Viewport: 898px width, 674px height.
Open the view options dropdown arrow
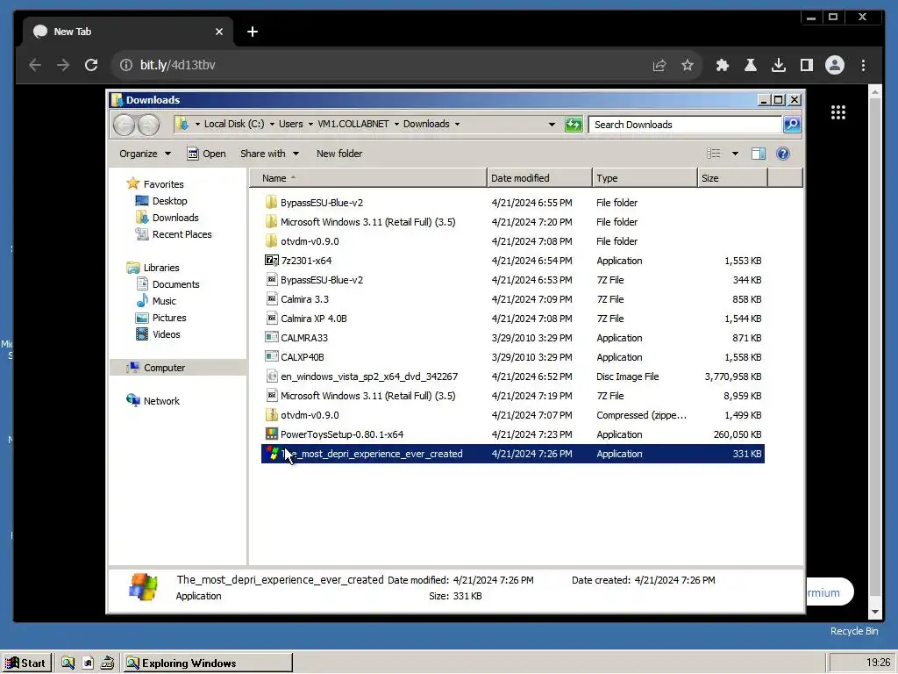click(x=735, y=154)
